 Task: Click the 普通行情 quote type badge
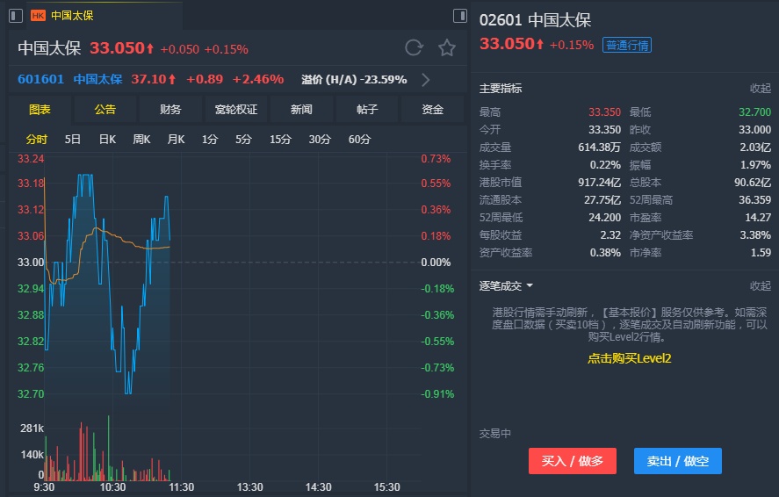pyautogui.click(x=626, y=45)
